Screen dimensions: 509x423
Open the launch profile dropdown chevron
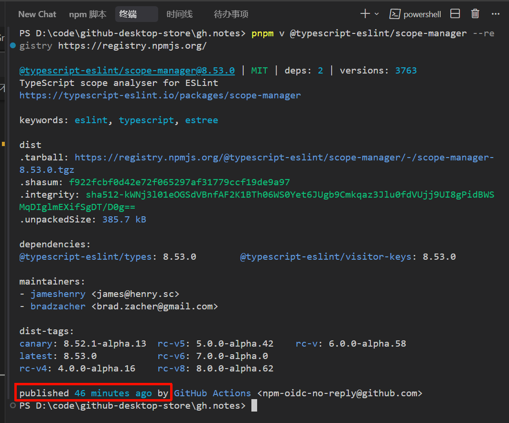(377, 14)
